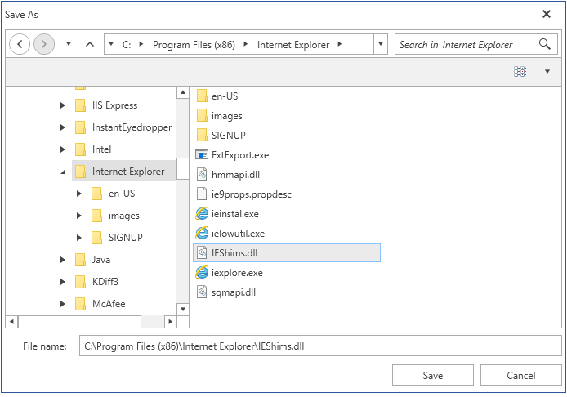Open the root dropdown before C:

111,44
